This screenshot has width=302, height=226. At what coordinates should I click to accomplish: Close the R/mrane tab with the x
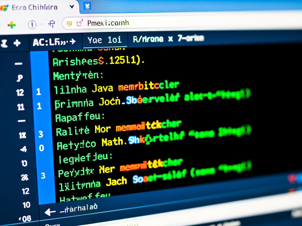pyautogui.click(x=170, y=39)
